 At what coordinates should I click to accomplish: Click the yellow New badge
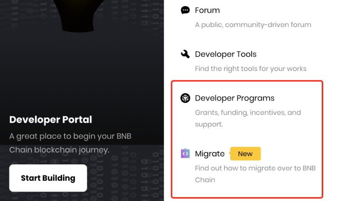click(245, 154)
